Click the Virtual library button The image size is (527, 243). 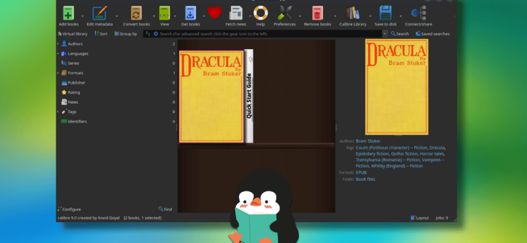(x=73, y=34)
